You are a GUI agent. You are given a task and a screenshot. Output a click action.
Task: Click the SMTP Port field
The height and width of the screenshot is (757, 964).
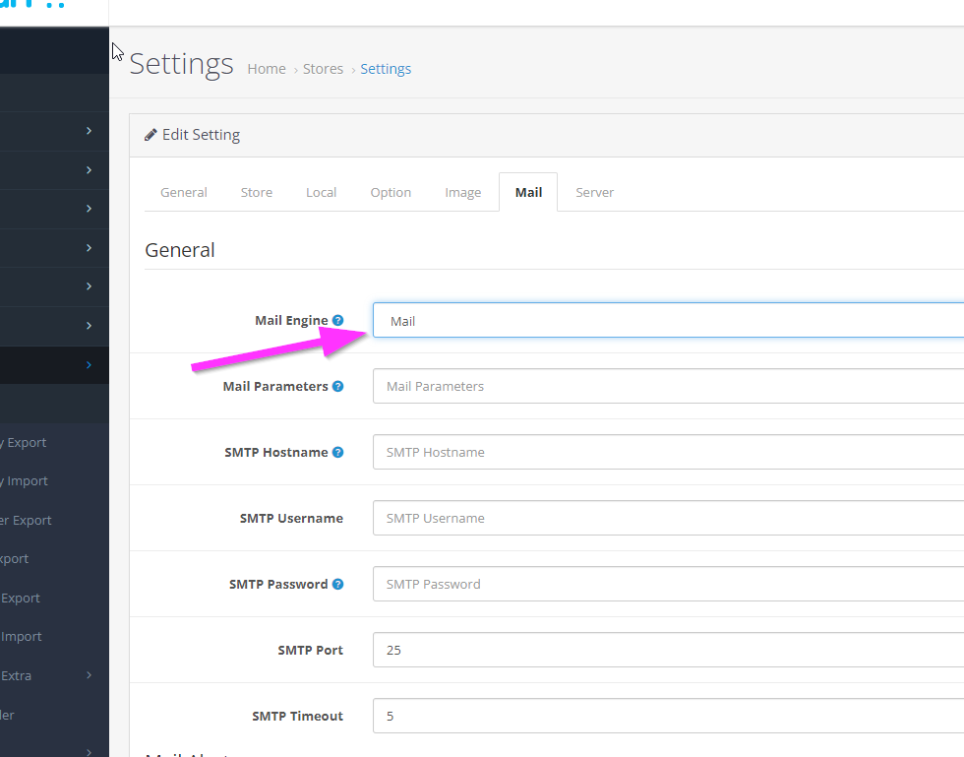click(x=669, y=651)
